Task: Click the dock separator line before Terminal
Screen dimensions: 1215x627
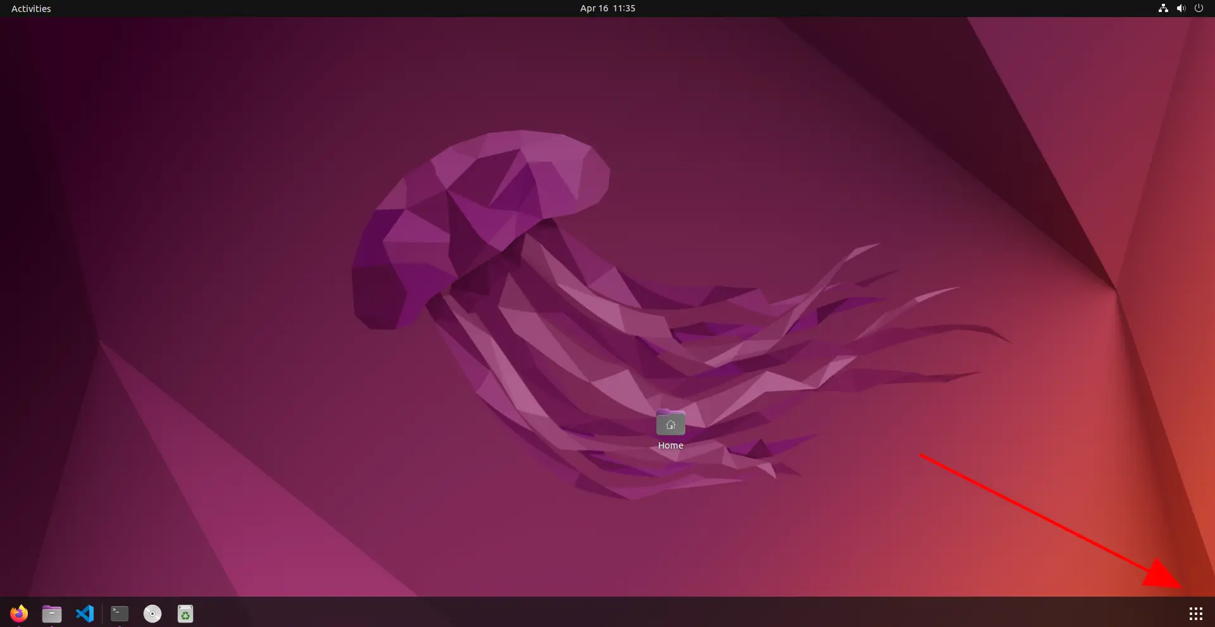Action: pos(102,613)
